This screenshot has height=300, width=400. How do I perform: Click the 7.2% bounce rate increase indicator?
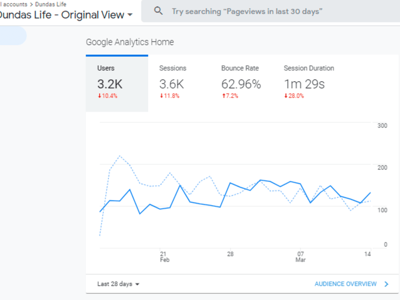(230, 96)
